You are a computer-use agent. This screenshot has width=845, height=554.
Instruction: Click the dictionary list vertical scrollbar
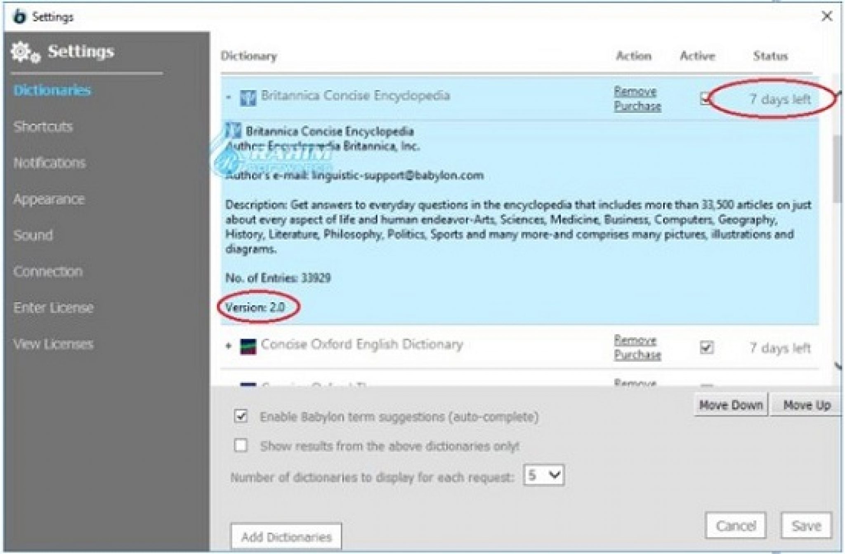(837, 169)
